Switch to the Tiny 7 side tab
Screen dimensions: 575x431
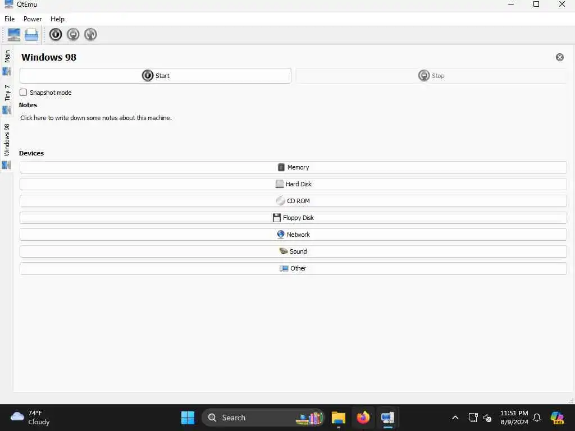(x=7, y=99)
